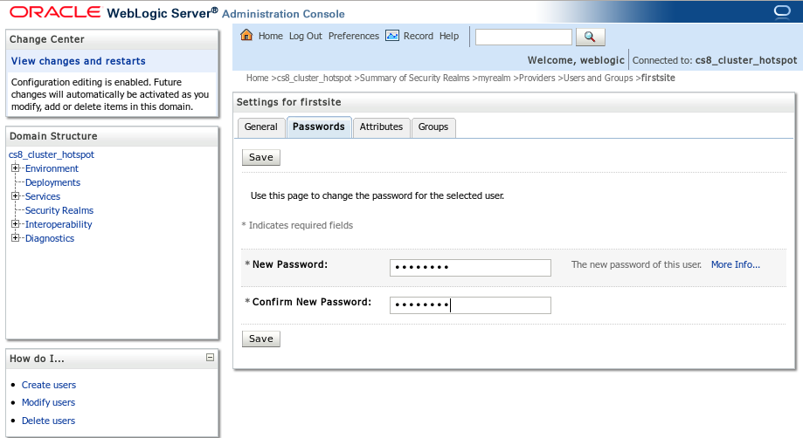Click the magnifier search button
The image size is (803, 438).
click(x=591, y=37)
